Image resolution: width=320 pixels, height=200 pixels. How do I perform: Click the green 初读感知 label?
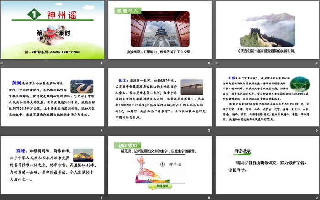128,146
